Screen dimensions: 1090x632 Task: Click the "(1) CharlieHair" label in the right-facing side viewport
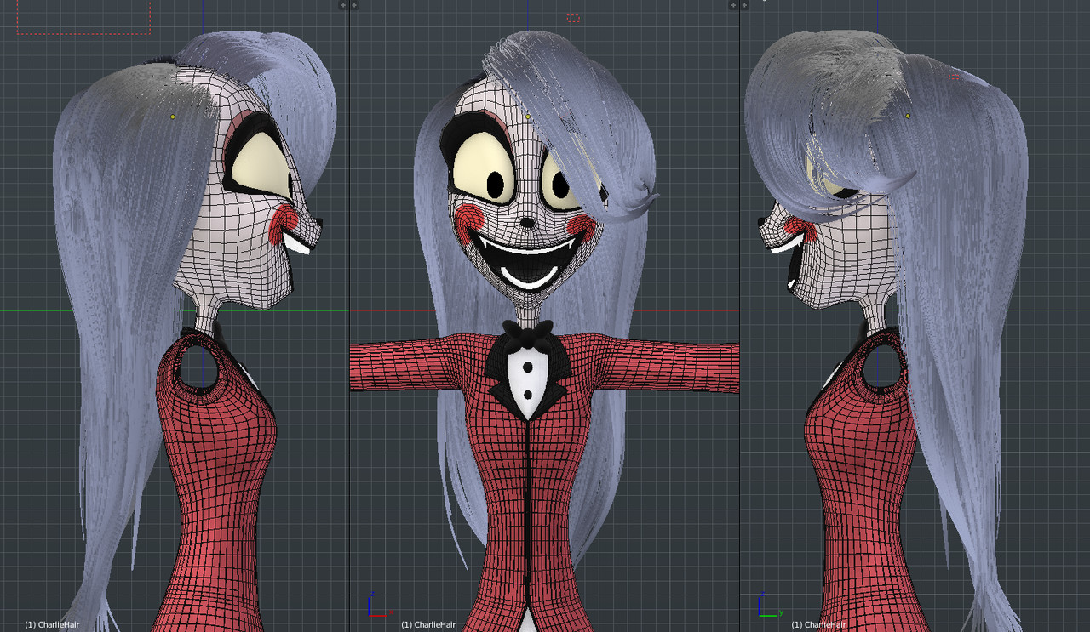point(52,625)
